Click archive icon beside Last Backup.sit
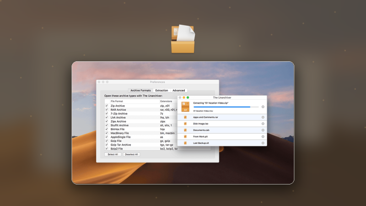 click(x=185, y=143)
